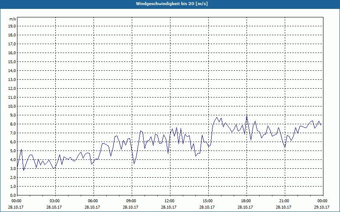Screen dimensions: 340x212
Task: Click the blue line's highest peak at 18:00
Action: [247, 116]
